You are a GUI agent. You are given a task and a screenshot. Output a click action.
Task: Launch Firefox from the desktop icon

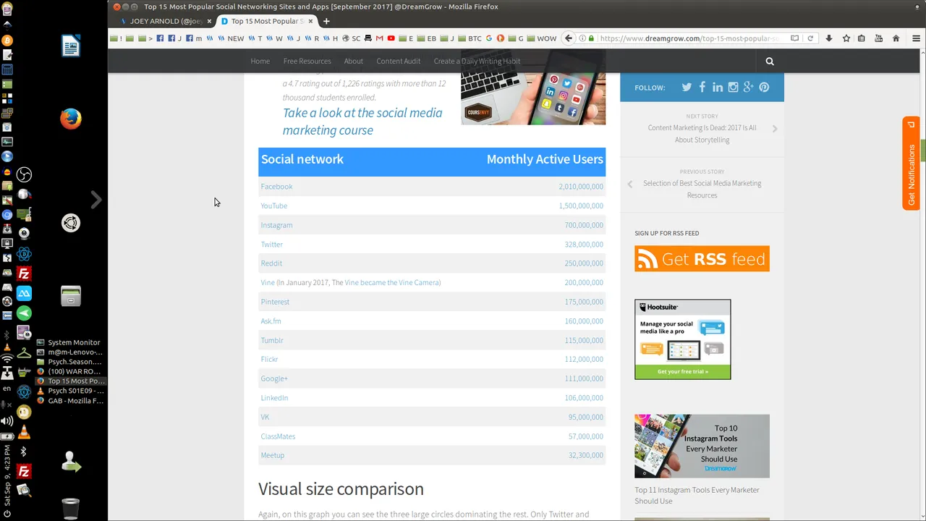click(x=71, y=119)
